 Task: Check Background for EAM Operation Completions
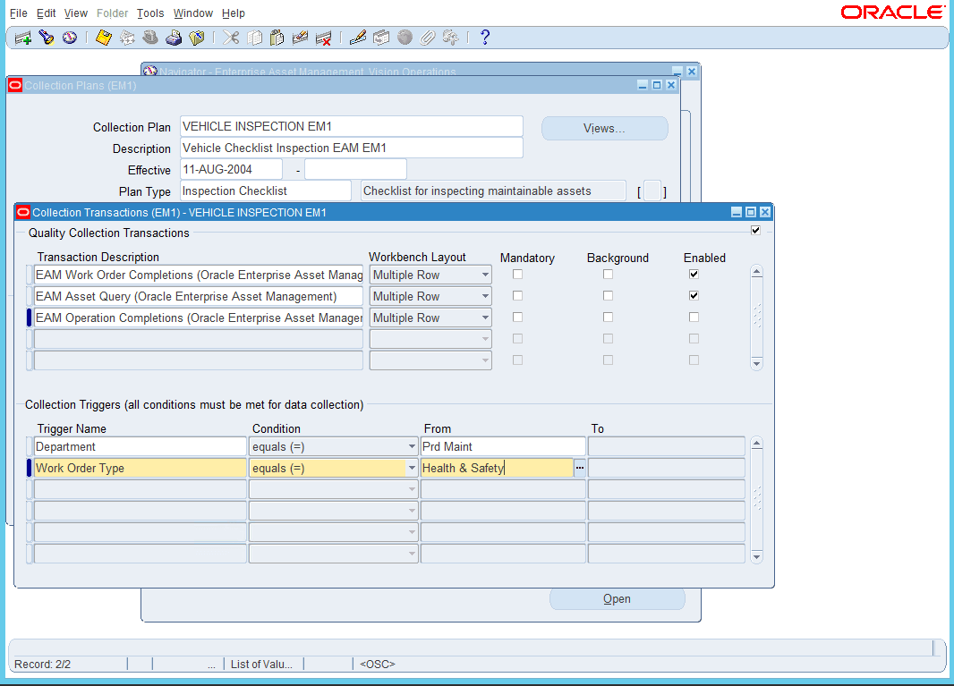(608, 317)
